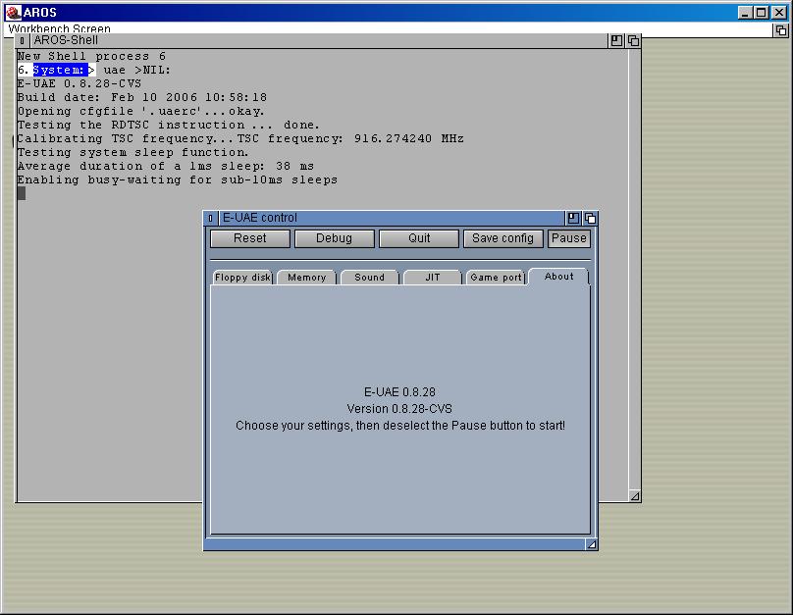
Task: Save settings using the Save config button
Action: [x=503, y=238]
